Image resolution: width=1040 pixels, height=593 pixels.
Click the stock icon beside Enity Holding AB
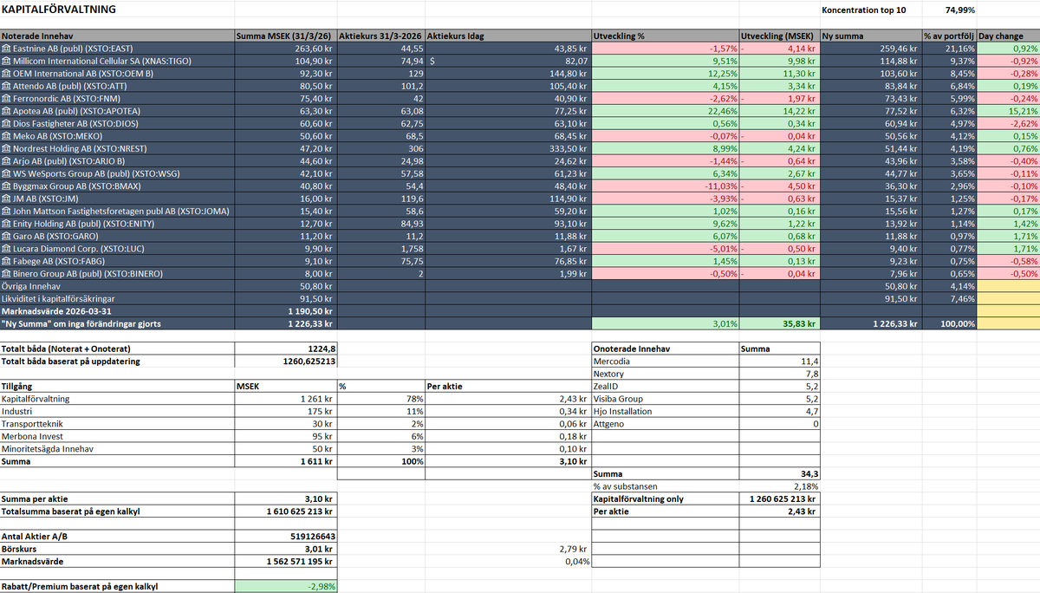click(x=6, y=224)
